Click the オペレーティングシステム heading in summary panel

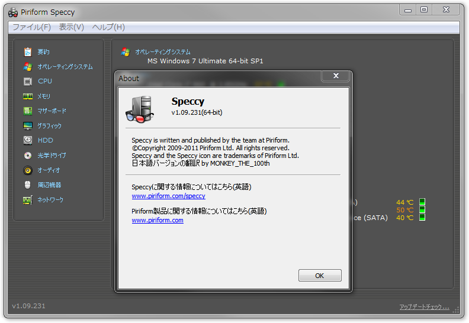tap(163, 52)
